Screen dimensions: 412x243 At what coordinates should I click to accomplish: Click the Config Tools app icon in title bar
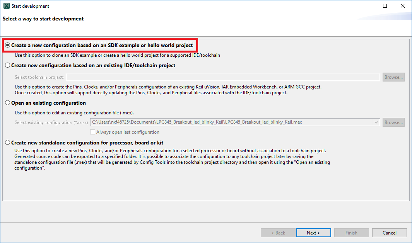click(6, 6)
